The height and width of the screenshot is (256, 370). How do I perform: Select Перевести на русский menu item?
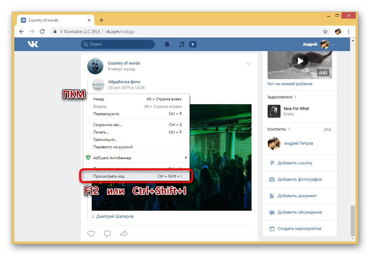pos(137,147)
